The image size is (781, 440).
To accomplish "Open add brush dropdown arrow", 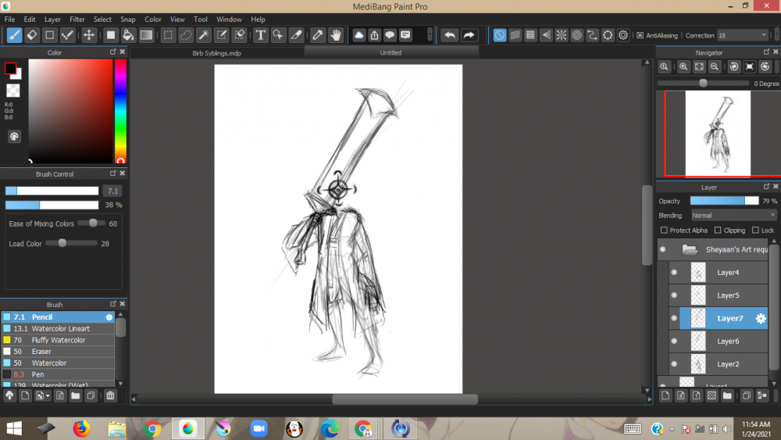I will click(48, 395).
